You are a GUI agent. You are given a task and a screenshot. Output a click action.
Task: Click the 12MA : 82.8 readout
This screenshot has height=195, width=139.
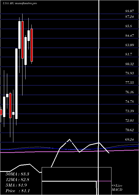(17, 180)
